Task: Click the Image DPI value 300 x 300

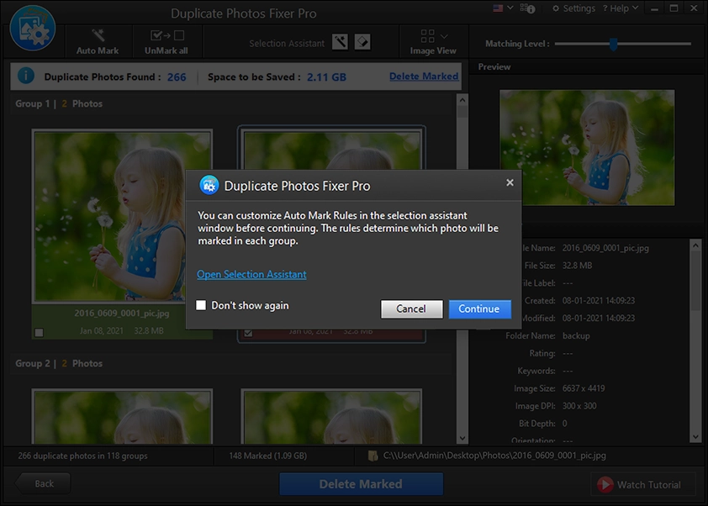Action: [x=579, y=406]
